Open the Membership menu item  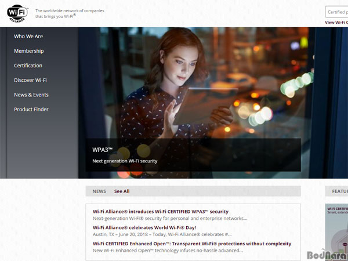(x=29, y=51)
